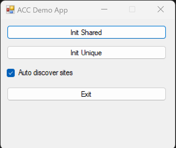Viewport: 176px width, 148px height.
Task: Close the ACC Demo App window
Action: [x=161, y=9]
